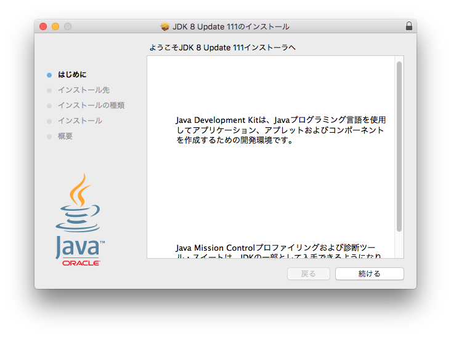
Task: Click the ようこそJDK 8 Update 111 heading
Action: coord(222,48)
